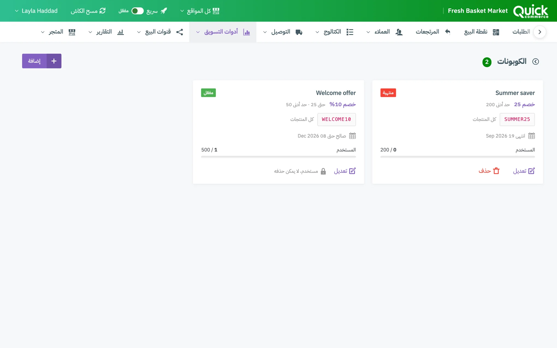This screenshot has height=348, width=557.
Task: Click the back circle arrow beside الكوبونات
Action: tap(536, 61)
